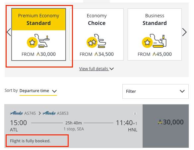Select the Premium Economy Standard fare card
Image resolution: width=194 pixels, height=150 pixels.
[38, 35]
